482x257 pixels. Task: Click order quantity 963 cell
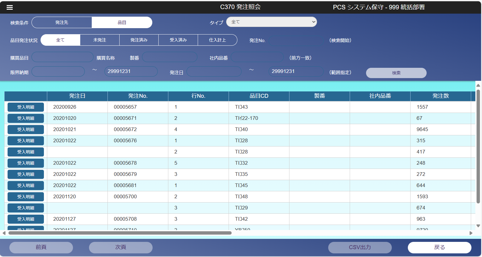tap(441, 219)
